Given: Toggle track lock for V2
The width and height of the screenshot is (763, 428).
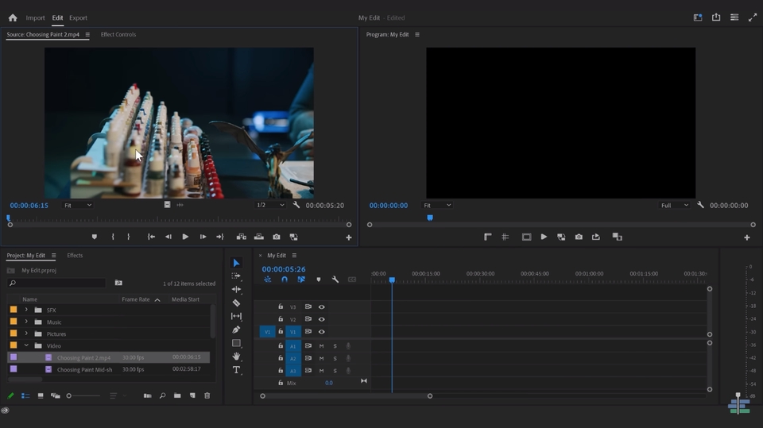Looking at the screenshot, I should tap(281, 319).
